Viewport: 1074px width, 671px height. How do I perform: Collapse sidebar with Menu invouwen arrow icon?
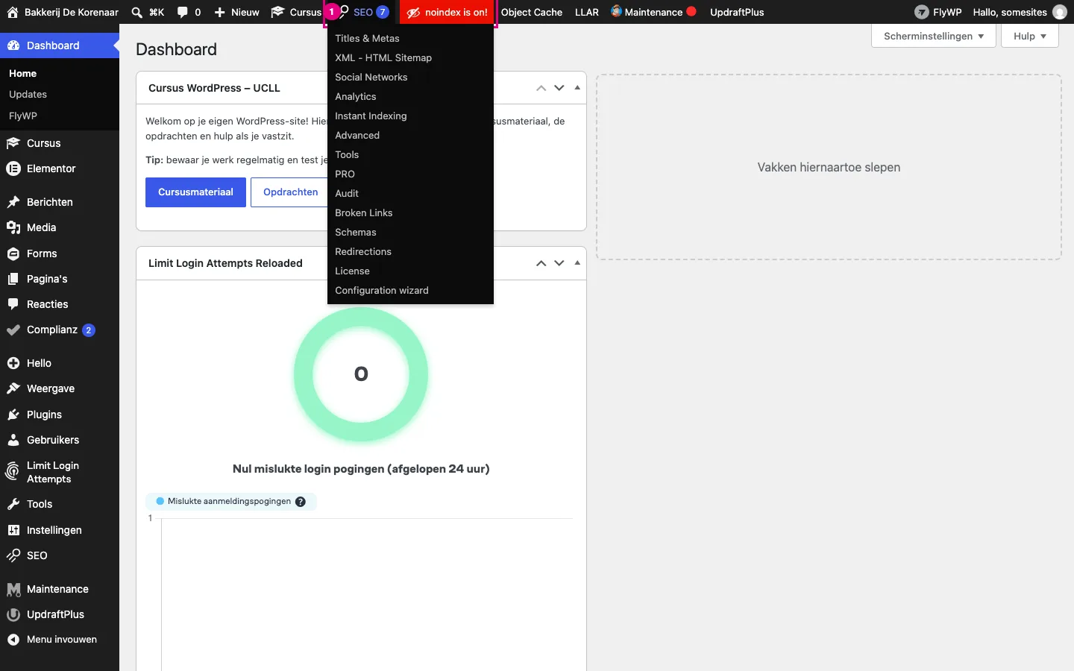point(13,640)
